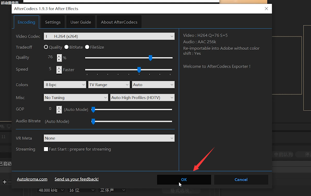311x196 pixels.
Task: Open the Auto High Profiles (HDTV) dropdown
Action: (142, 97)
